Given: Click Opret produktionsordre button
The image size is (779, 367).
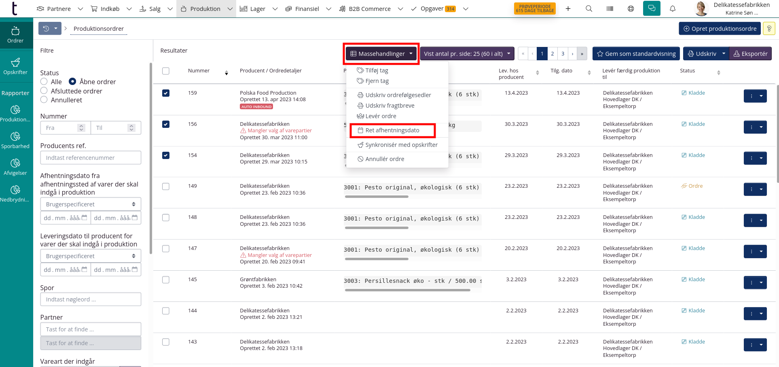Looking at the screenshot, I should click(720, 29).
